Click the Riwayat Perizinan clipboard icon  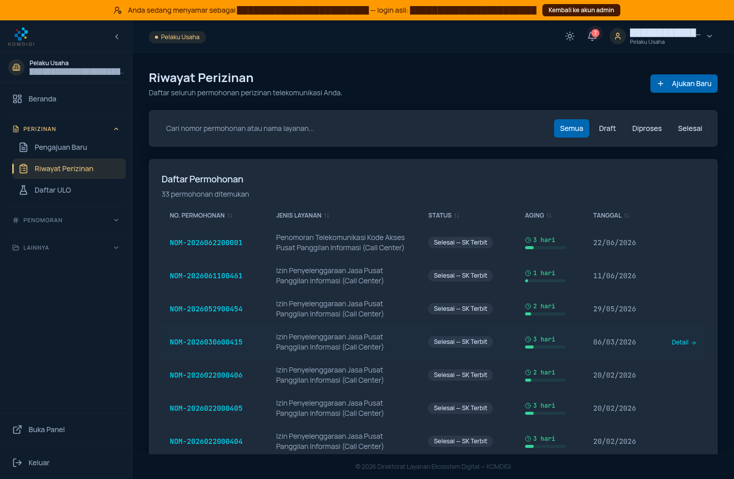[x=23, y=169]
